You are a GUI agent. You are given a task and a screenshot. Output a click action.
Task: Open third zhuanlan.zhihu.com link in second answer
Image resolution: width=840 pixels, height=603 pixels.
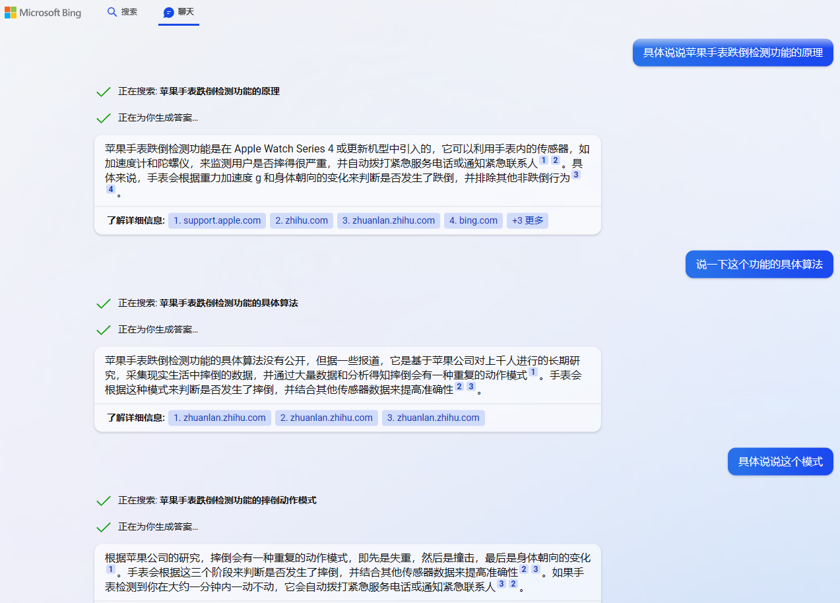pos(433,418)
